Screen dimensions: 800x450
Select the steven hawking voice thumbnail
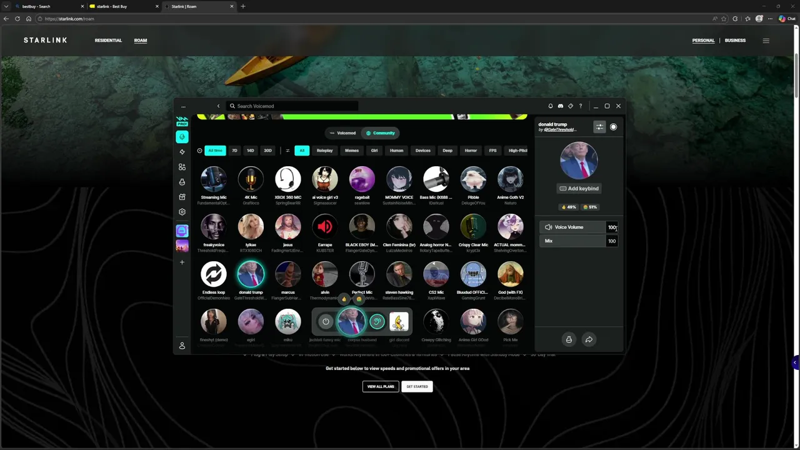(x=399, y=274)
